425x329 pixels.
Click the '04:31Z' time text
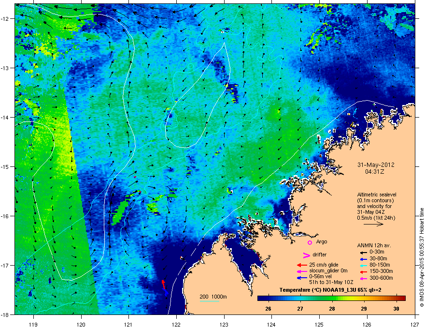coord(376,172)
